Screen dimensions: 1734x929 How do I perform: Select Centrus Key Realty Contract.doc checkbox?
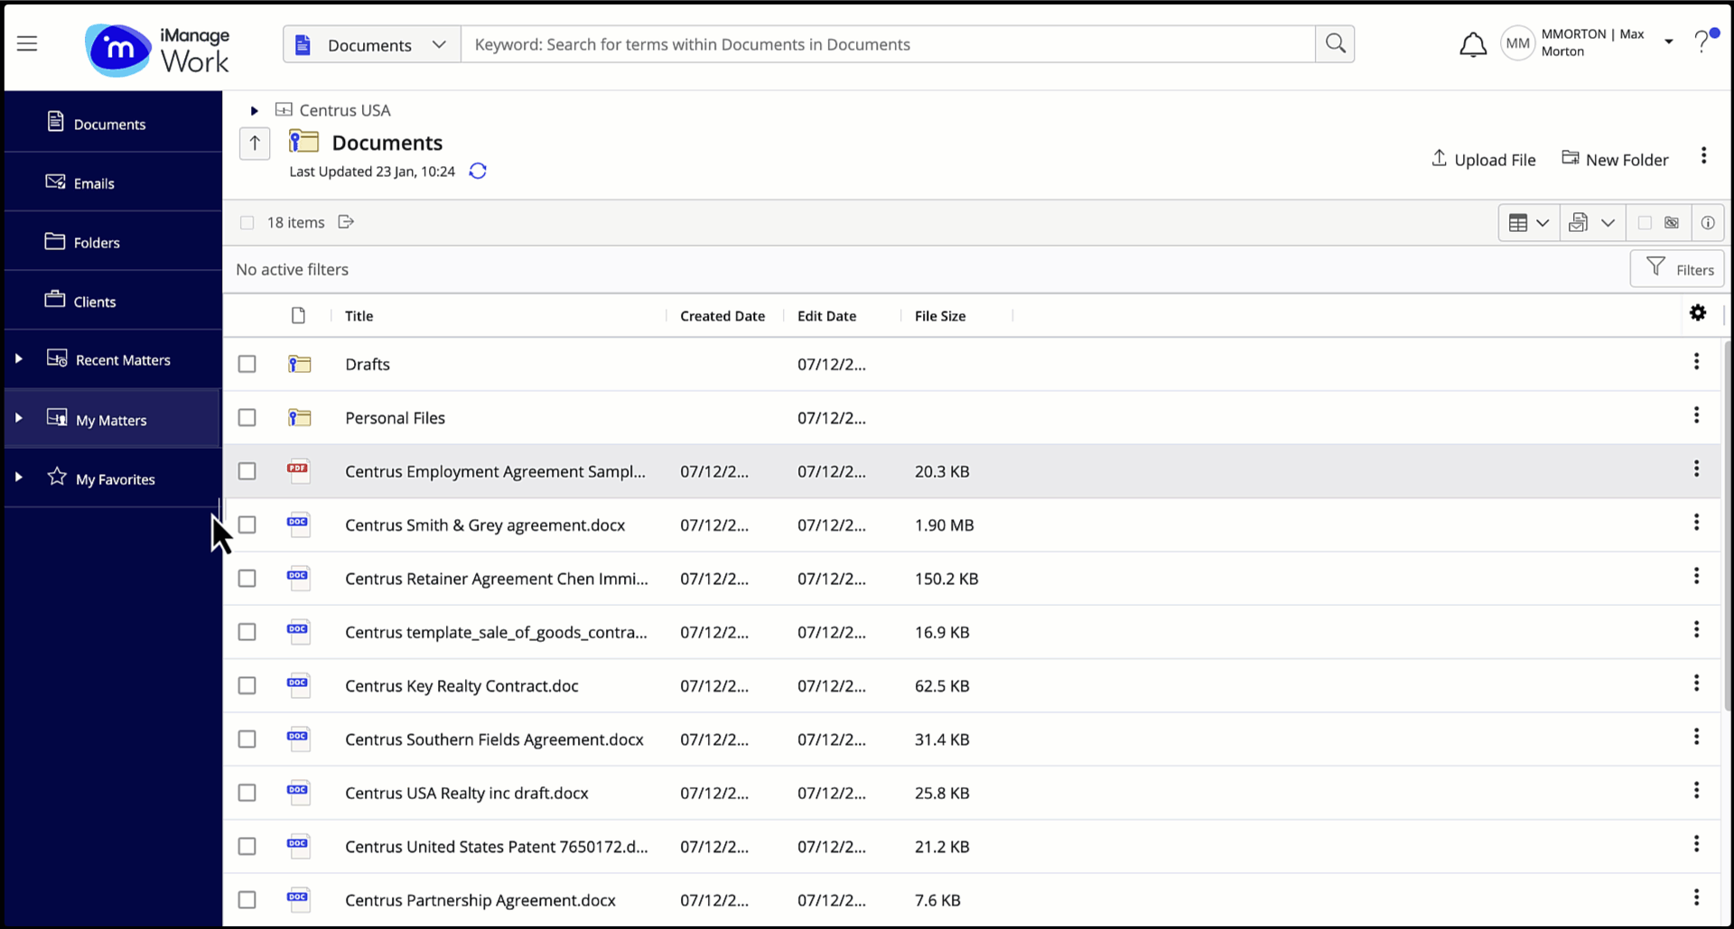[x=247, y=685]
